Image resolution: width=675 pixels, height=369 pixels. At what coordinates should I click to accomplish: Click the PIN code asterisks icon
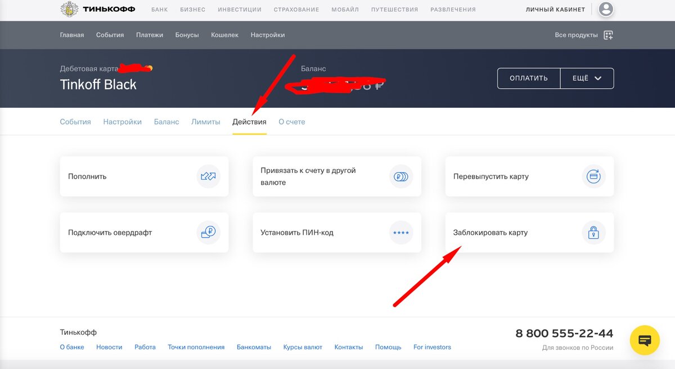click(x=401, y=232)
